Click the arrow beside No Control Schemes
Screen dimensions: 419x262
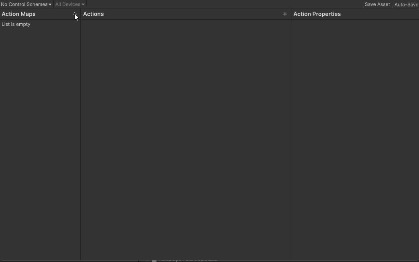coord(50,4)
